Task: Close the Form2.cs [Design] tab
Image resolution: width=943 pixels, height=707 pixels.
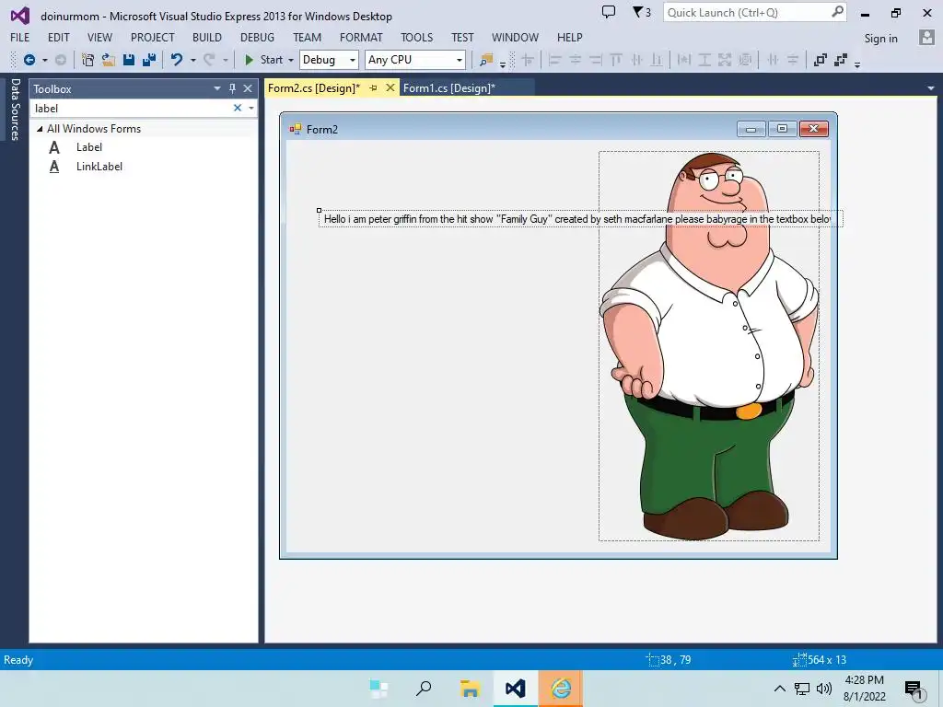Action: 390,88
